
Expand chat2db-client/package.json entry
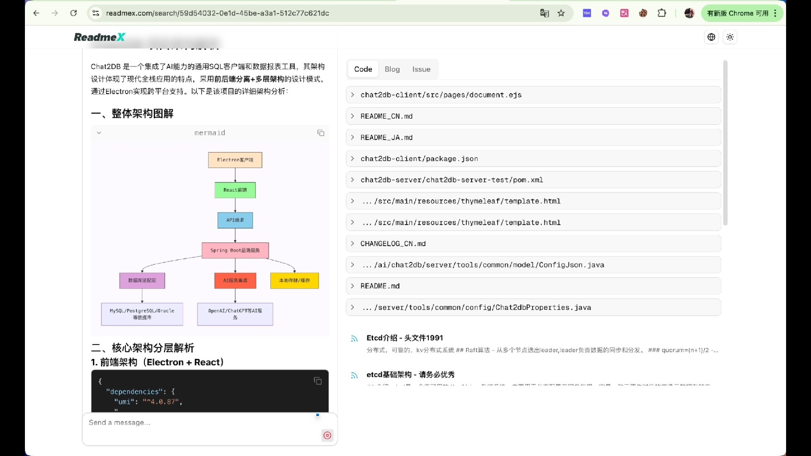point(419,159)
